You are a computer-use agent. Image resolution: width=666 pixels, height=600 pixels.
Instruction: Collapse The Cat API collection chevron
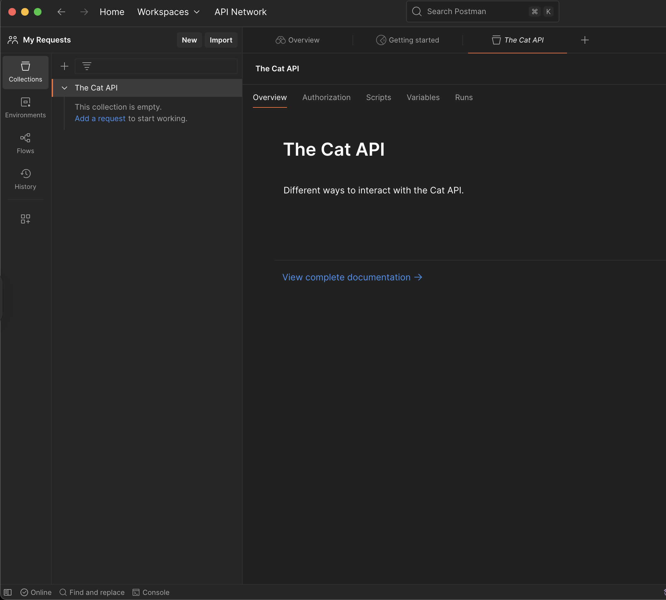point(64,88)
